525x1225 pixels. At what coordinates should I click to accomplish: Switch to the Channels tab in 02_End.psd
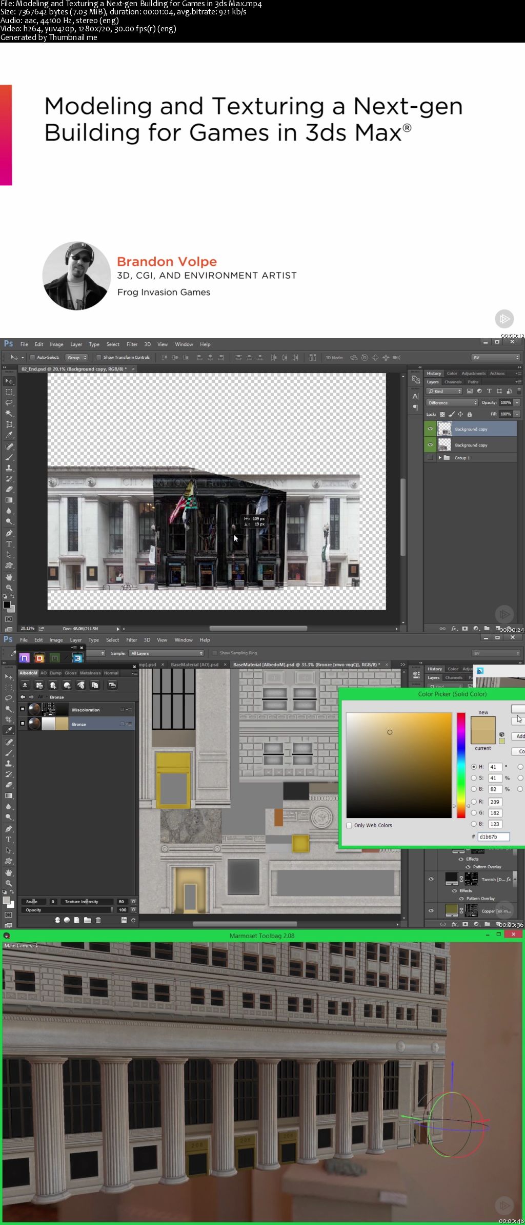pyautogui.click(x=453, y=382)
